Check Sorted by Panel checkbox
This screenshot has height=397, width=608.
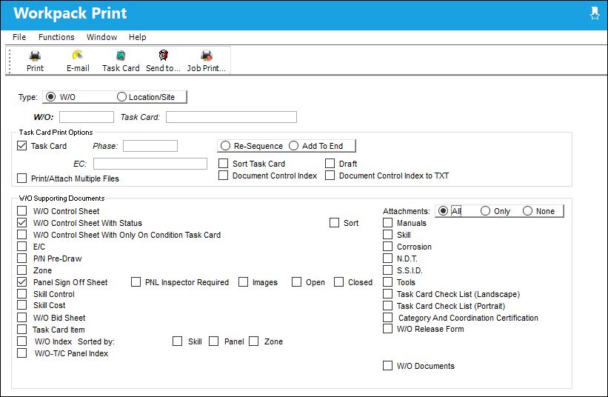pos(214,341)
